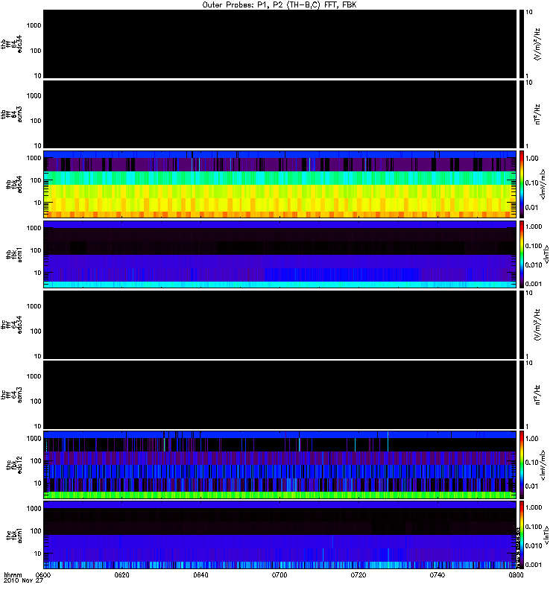Select the thb fff 64 scm3 spectrogram panel
This screenshot has height=596, width=559.
pyautogui.click(x=279, y=114)
